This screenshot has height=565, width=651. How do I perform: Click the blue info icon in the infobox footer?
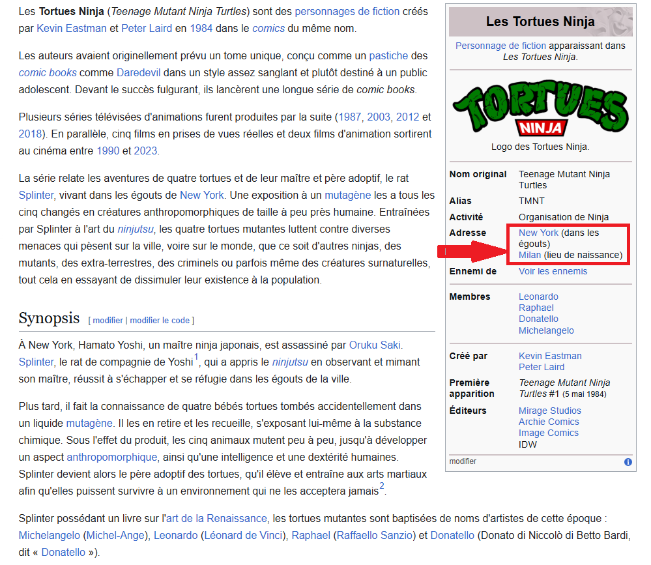(x=628, y=462)
